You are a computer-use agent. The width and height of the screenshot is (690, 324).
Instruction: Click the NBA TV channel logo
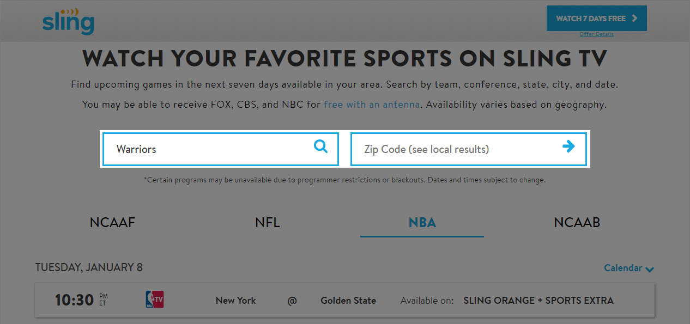point(155,300)
